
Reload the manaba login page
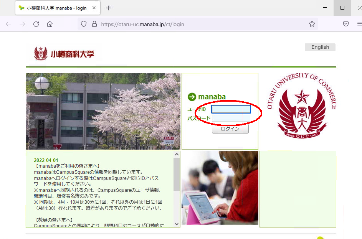[36, 24]
